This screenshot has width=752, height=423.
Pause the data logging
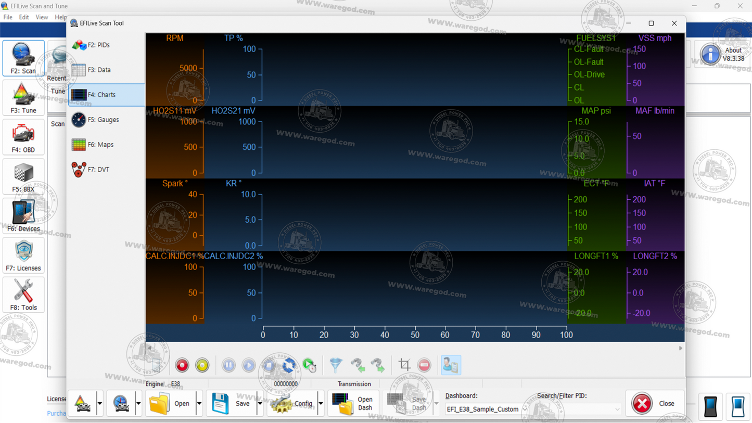tap(228, 365)
